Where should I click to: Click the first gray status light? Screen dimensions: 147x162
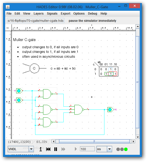pos(118,149)
